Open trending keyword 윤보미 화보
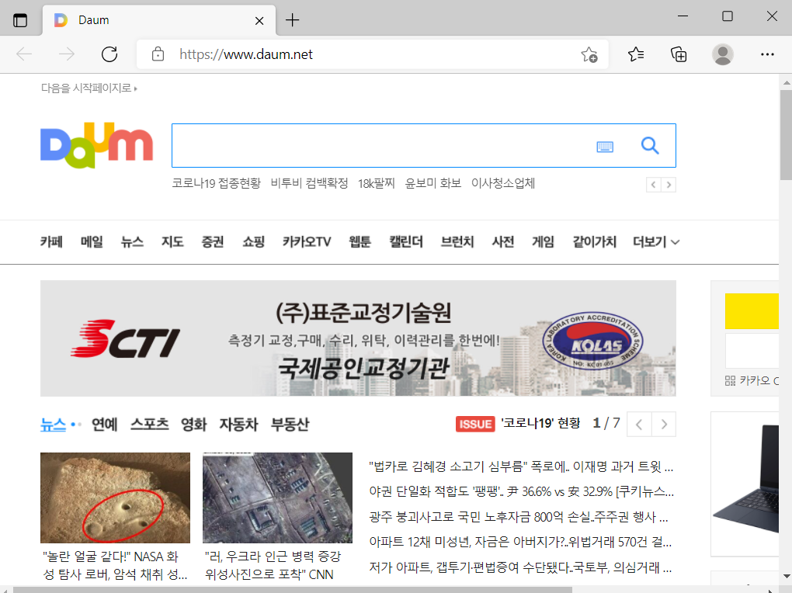Viewport: 792px width, 593px height. click(432, 183)
